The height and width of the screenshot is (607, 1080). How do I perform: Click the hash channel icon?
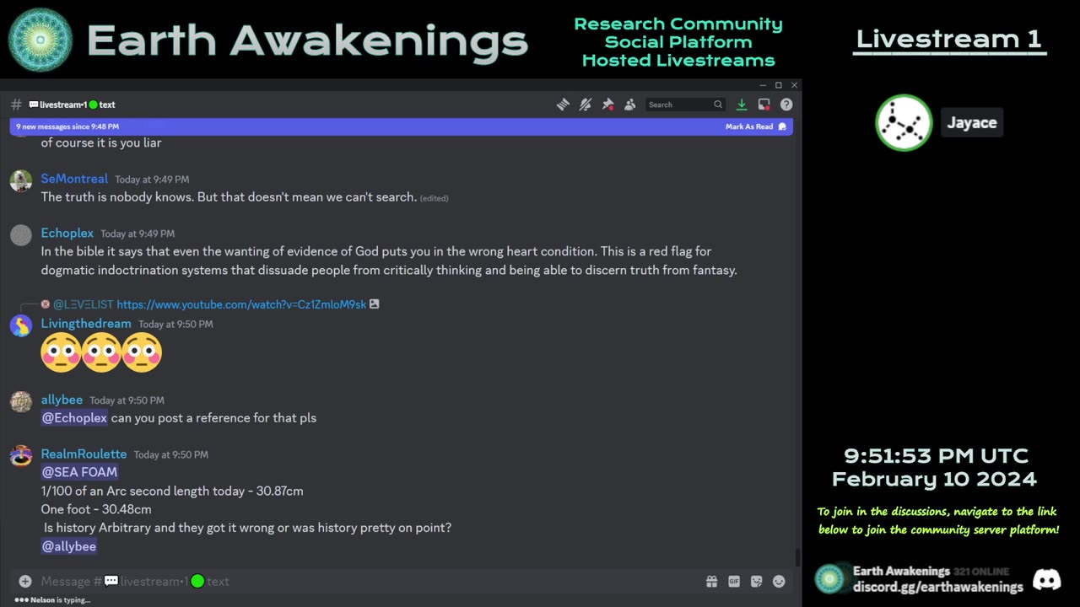(x=16, y=105)
